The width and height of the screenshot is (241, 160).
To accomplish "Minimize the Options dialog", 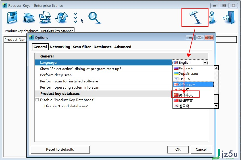I will [190, 37].
